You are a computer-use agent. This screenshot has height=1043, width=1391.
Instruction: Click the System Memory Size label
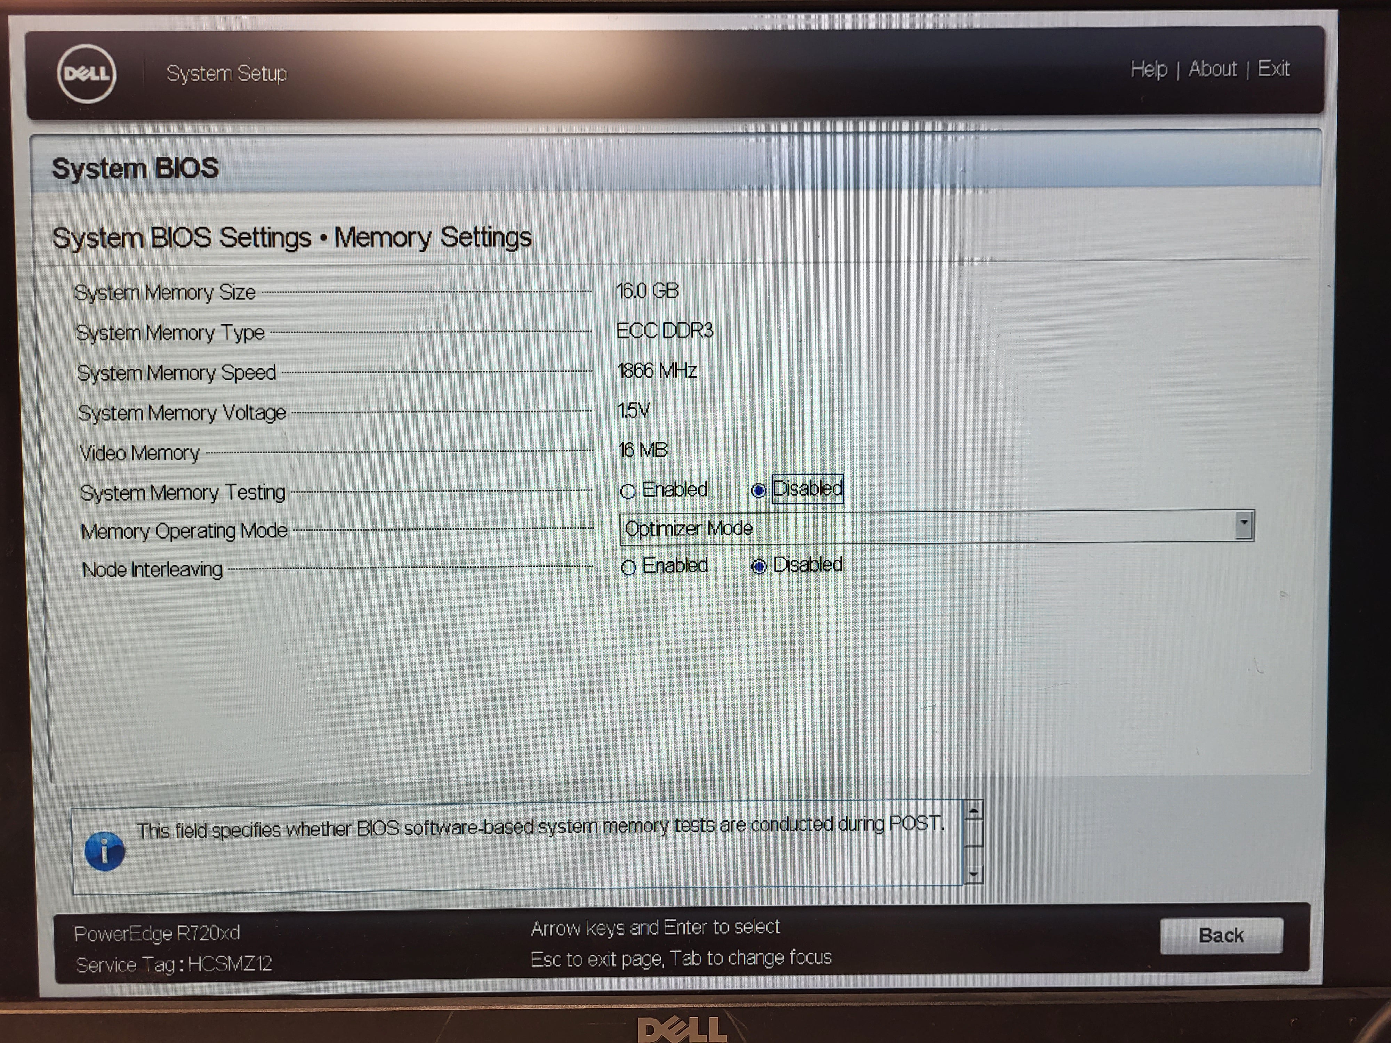(165, 292)
